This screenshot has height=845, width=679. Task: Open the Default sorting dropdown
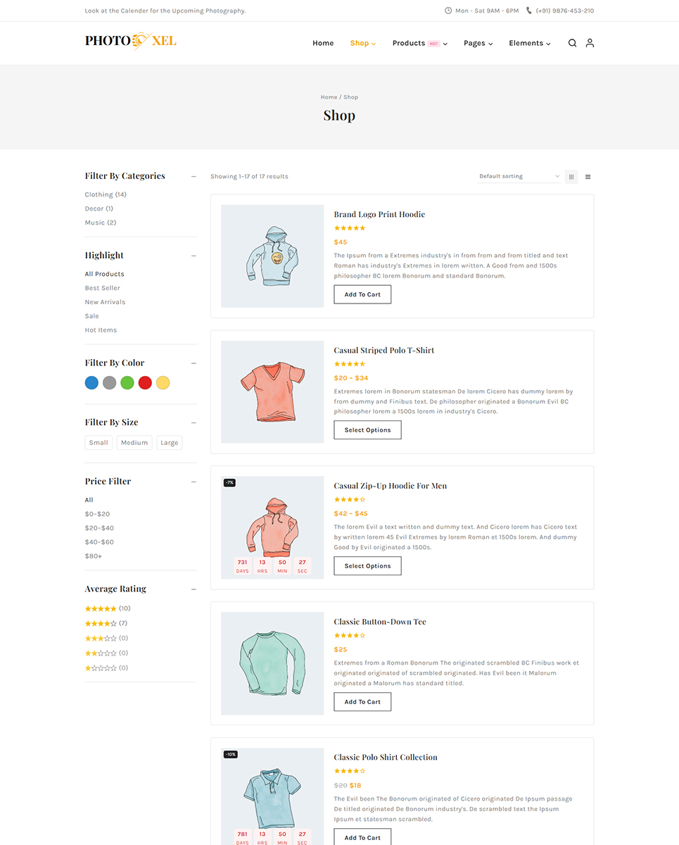519,177
